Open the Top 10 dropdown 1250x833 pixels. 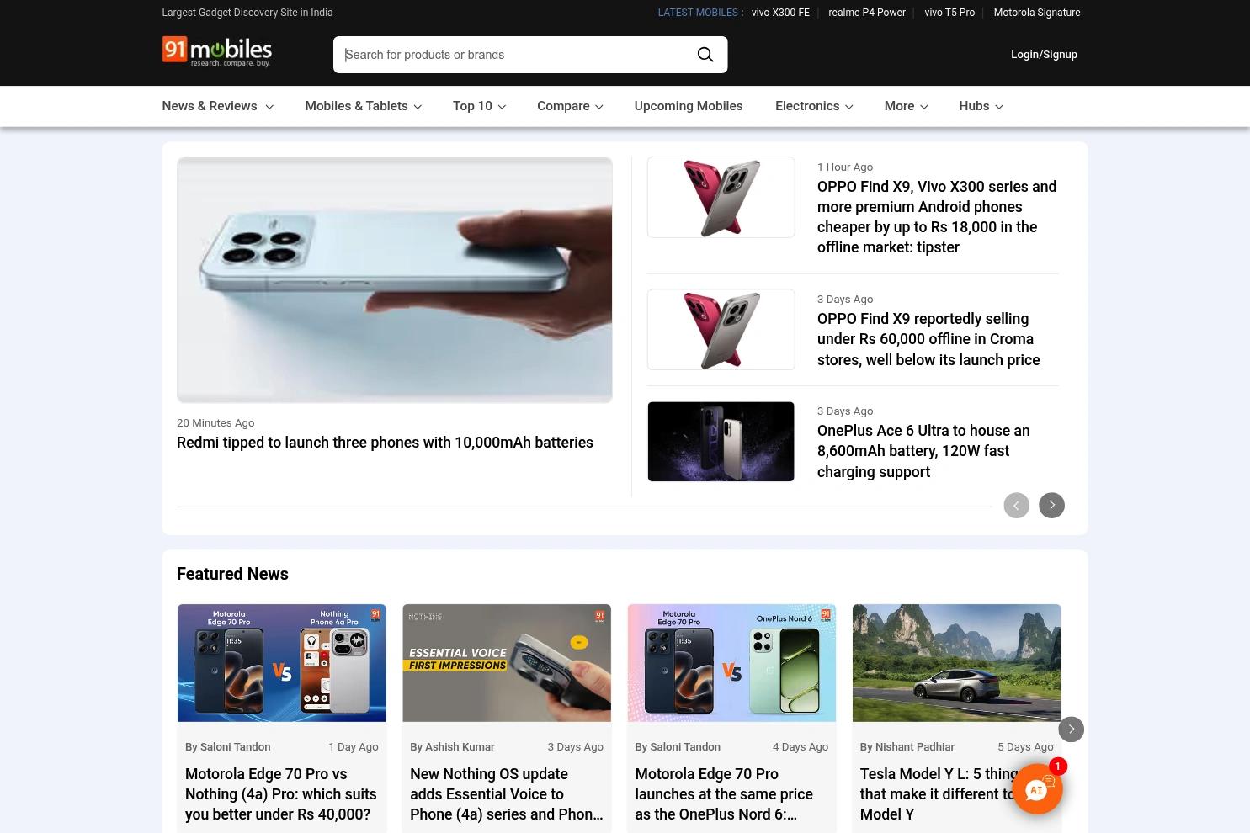point(479,106)
